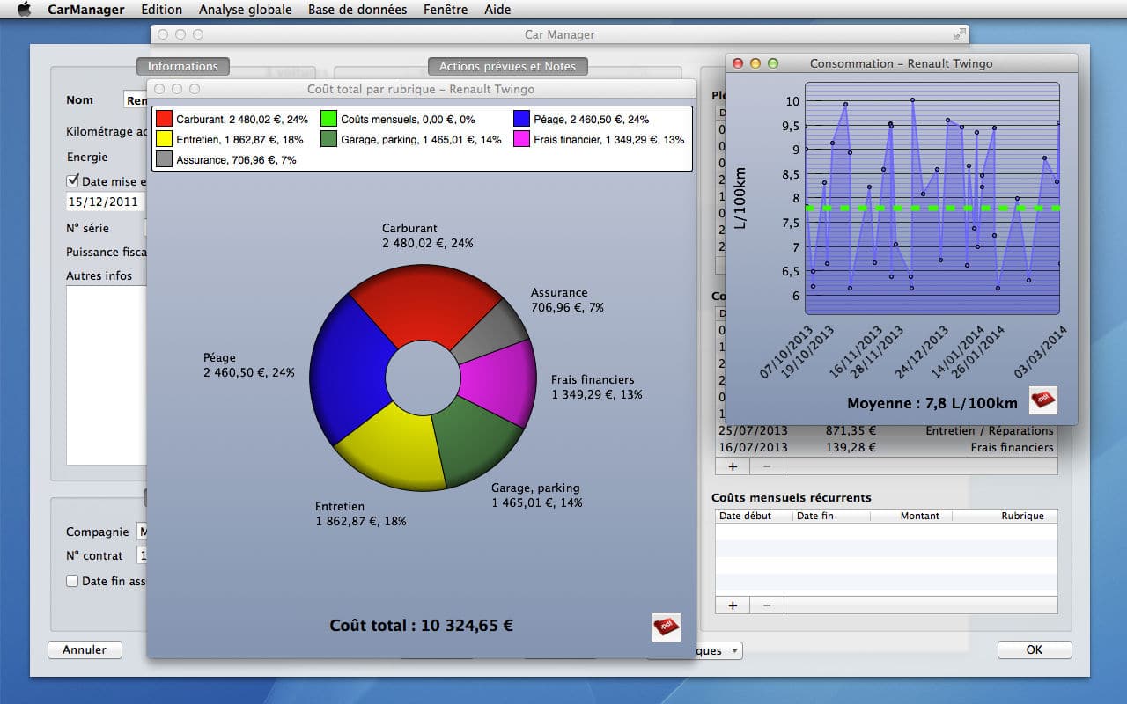Click the 871,35 € amount cell

[x=851, y=431]
